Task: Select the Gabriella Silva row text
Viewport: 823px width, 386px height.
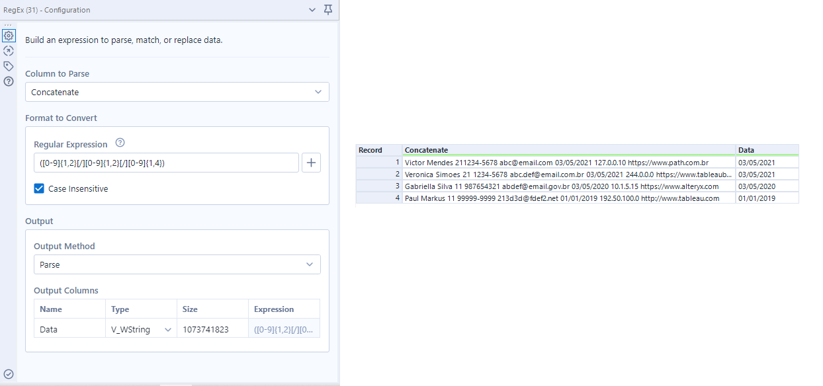Action: [x=561, y=186]
